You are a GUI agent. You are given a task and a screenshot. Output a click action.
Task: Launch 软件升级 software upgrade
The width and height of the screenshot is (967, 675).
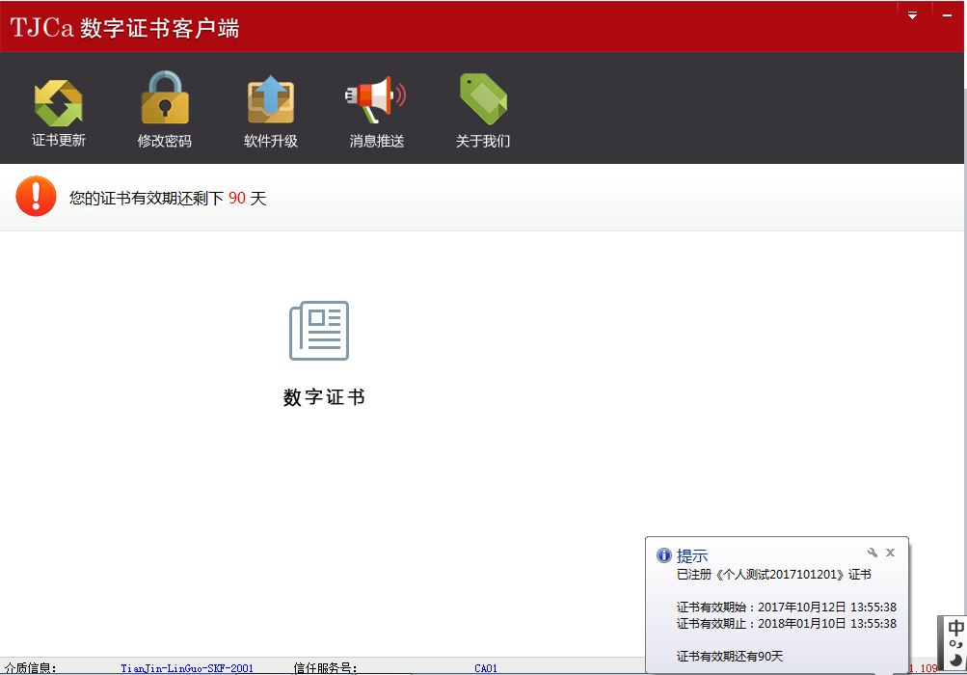click(x=270, y=100)
